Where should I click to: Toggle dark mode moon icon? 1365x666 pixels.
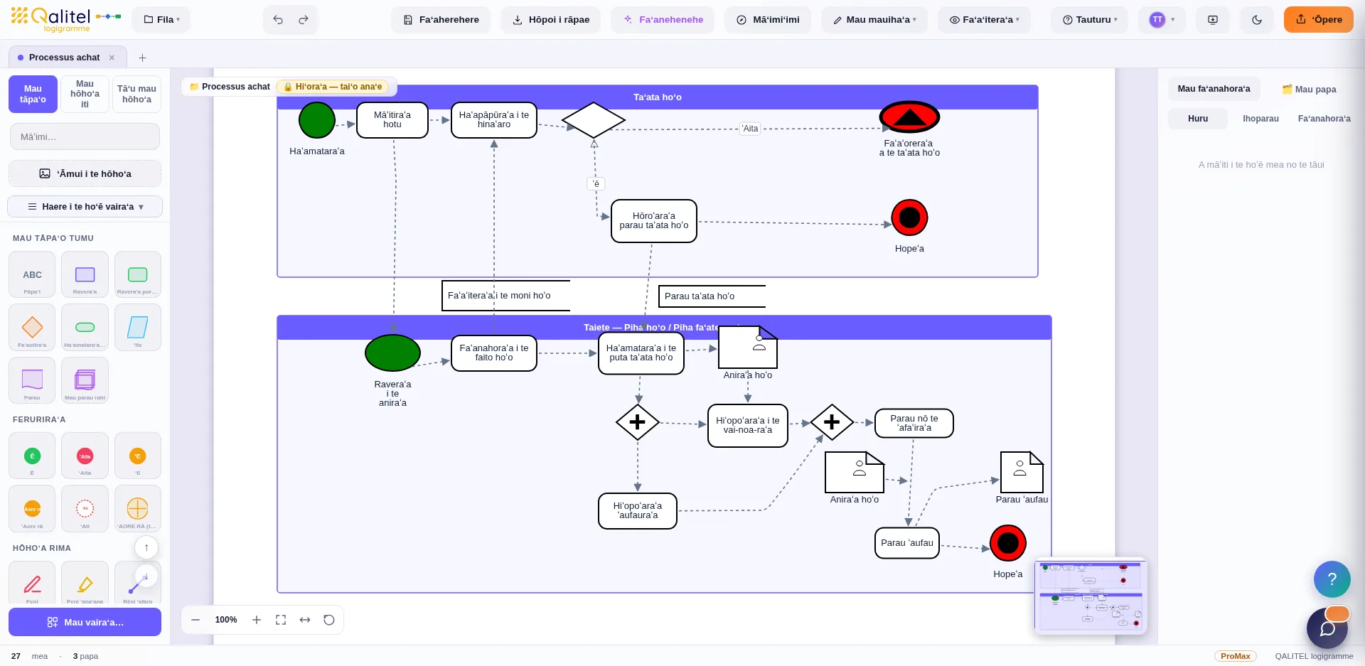[x=1257, y=20]
